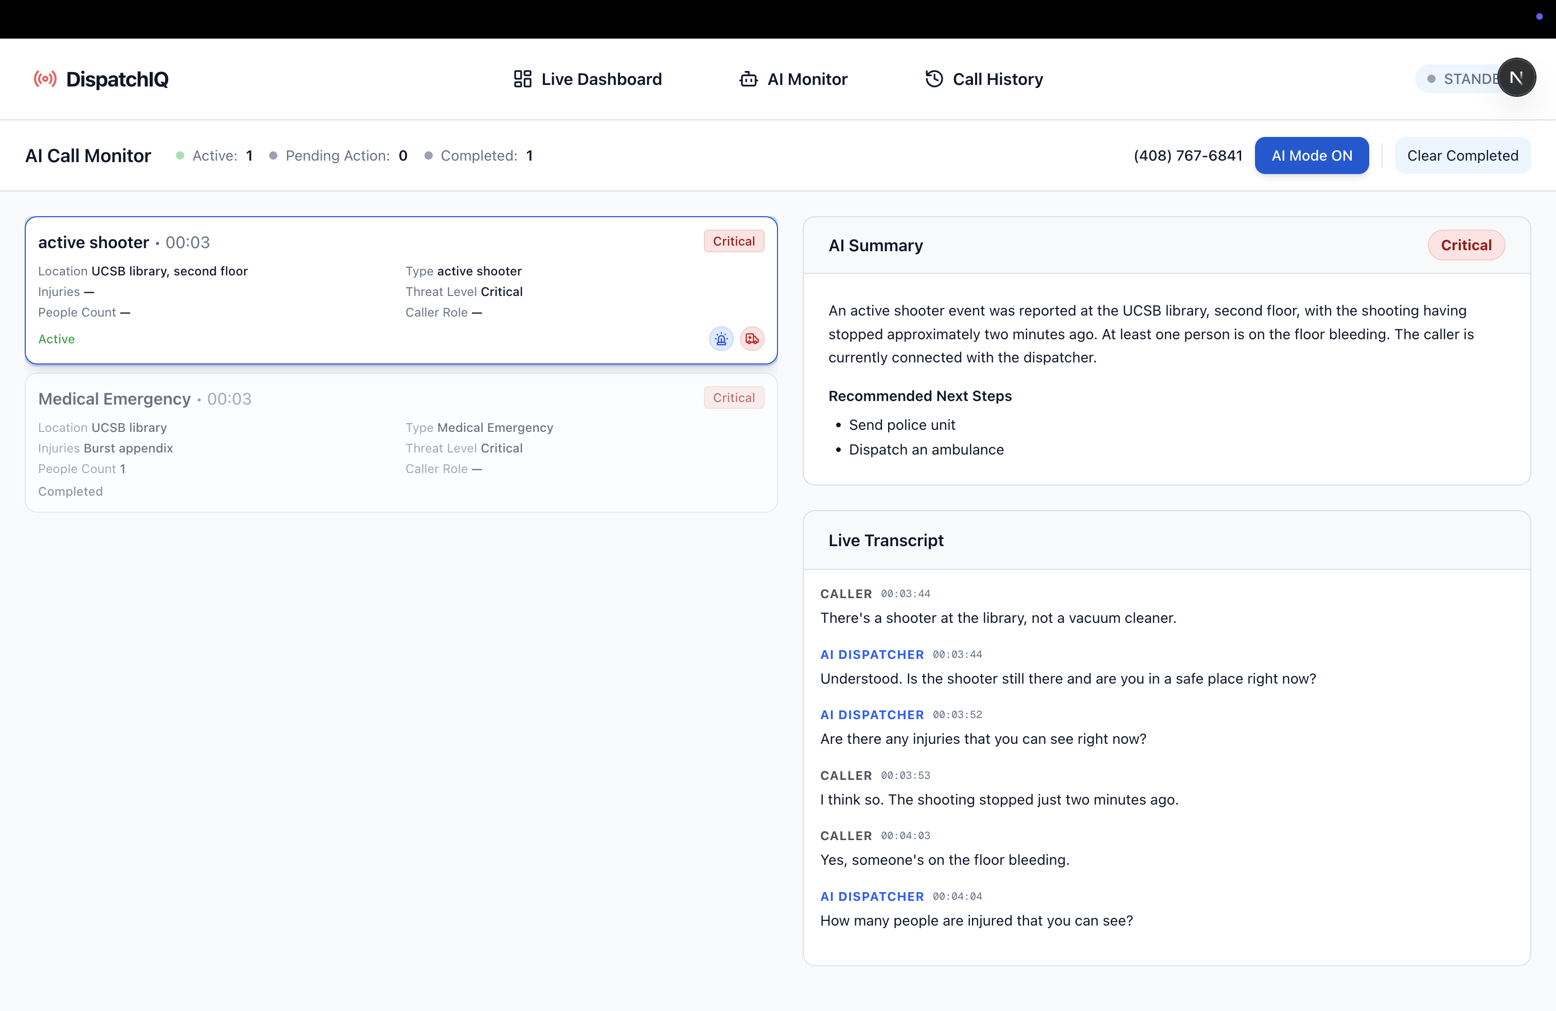Image resolution: width=1556 pixels, height=1011 pixels.
Task: Click the police siren icon on active shooter card
Action: (721, 339)
